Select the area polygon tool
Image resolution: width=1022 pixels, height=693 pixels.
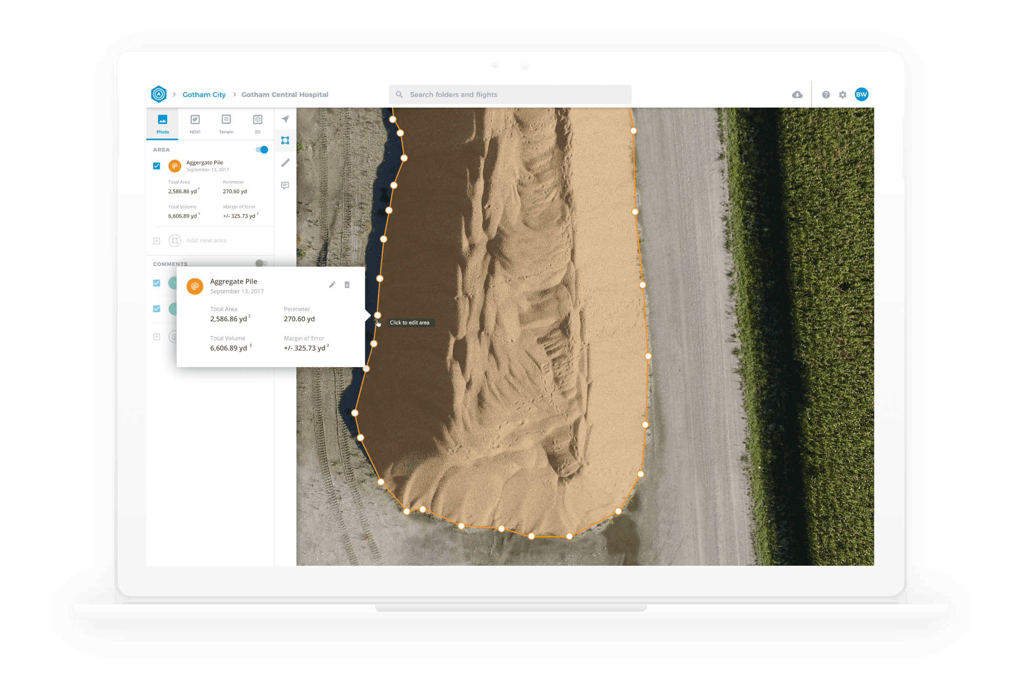285,141
